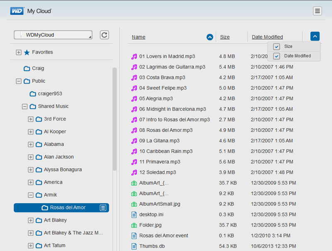This screenshot has width=332, height=251.
Task: Click music icon for 03 Costa Brava.mp3
Action: tap(134, 78)
